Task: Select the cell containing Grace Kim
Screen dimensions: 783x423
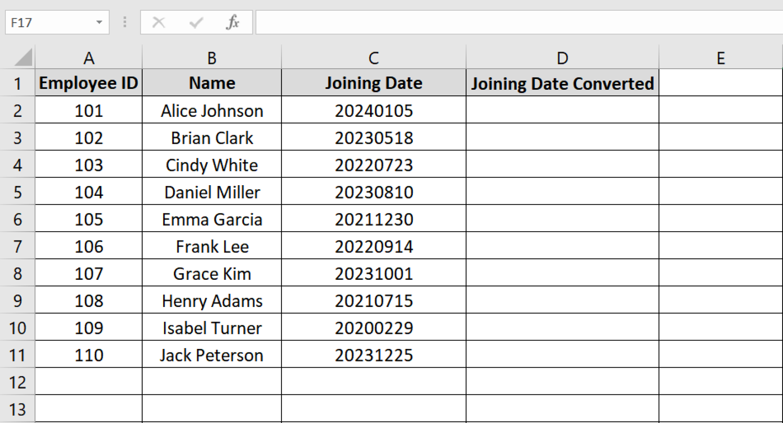Action: pyautogui.click(x=211, y=273)
